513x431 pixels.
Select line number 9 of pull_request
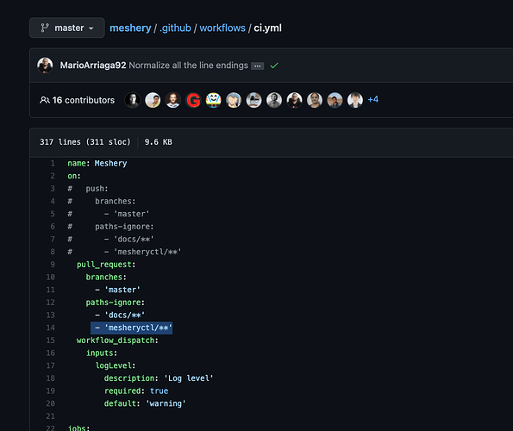(x=53, y=265)
